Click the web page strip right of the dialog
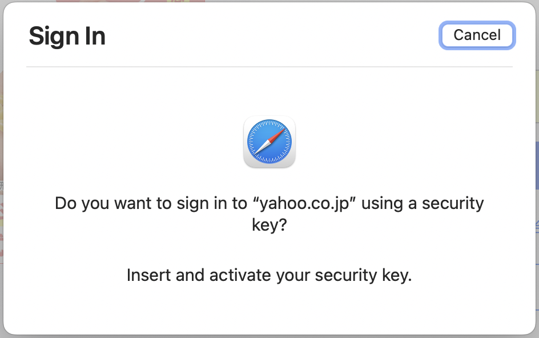 click(537, 171)
